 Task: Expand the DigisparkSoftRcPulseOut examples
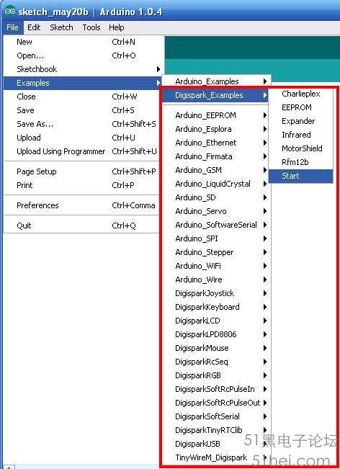click(216, 403)
